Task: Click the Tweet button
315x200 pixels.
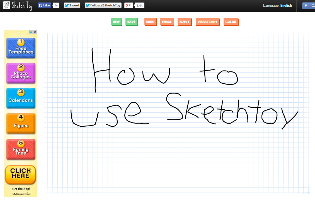Action: [72, 5]
